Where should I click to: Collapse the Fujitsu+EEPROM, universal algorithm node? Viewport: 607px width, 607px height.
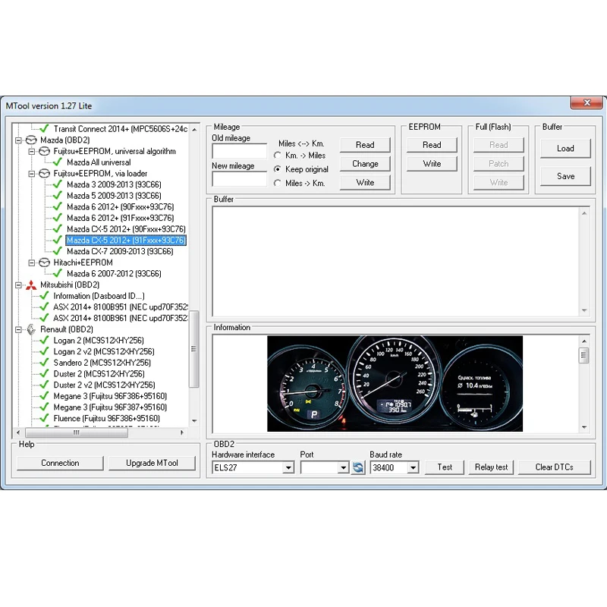click(32, 151)
